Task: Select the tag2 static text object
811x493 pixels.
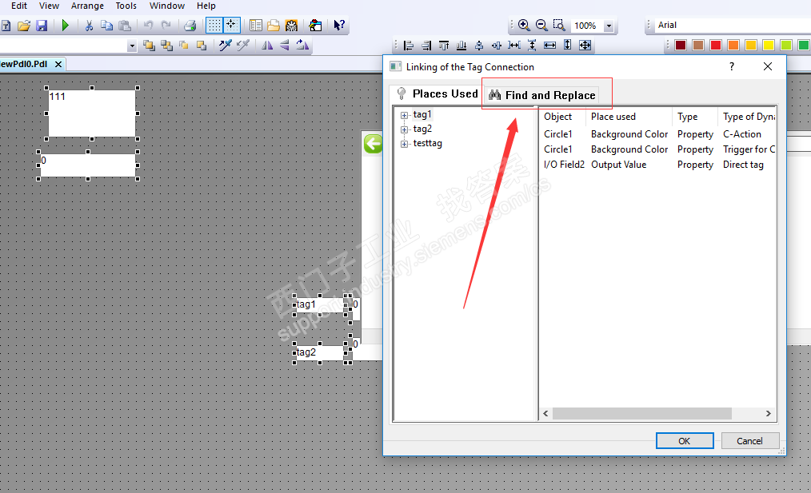Action: [x=320, y=352]
